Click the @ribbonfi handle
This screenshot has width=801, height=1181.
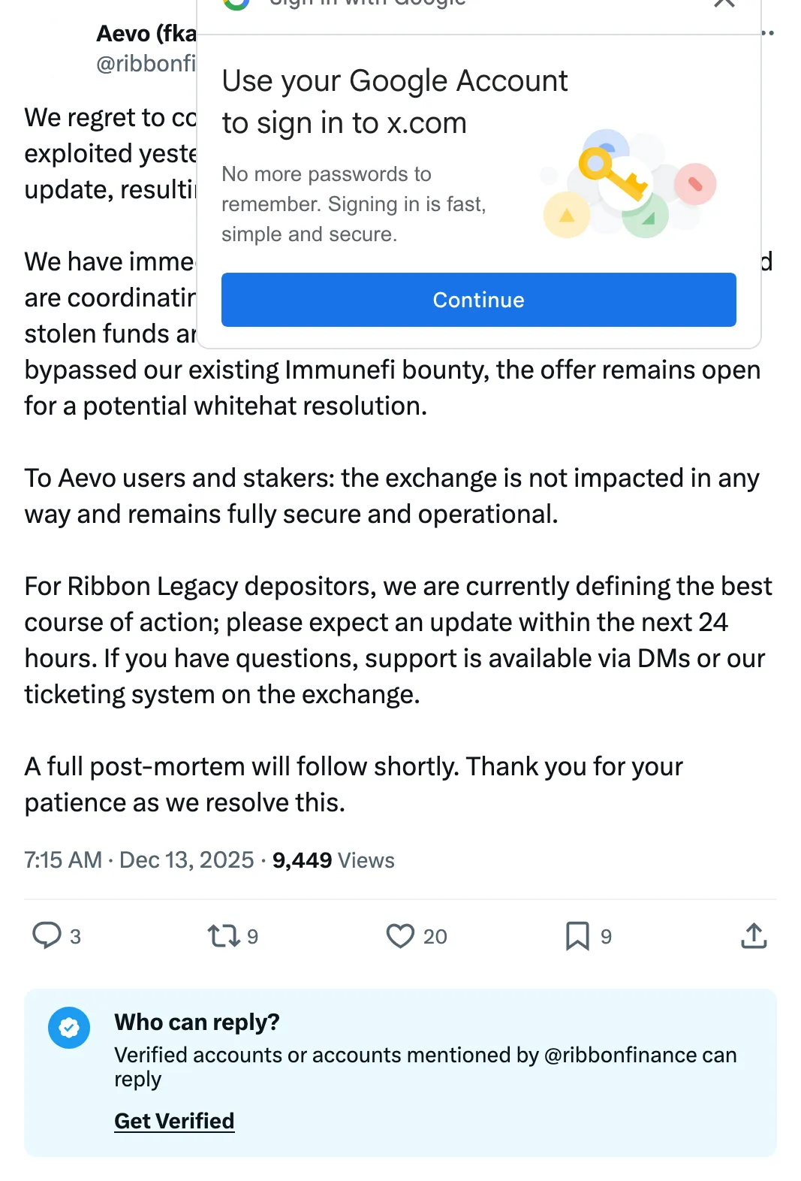[146, 64]
